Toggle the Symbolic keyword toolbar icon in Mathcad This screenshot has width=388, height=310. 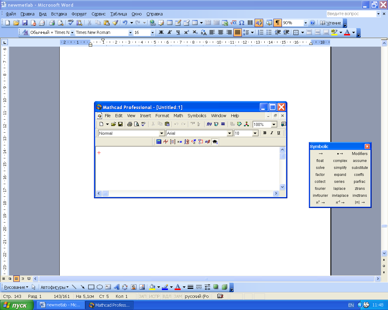click(215, 142)
